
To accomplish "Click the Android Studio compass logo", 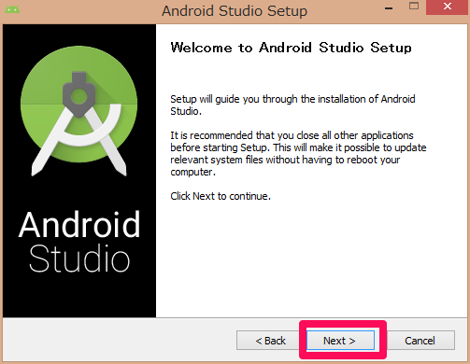I will pyautogui.click(x=78, y=110).
